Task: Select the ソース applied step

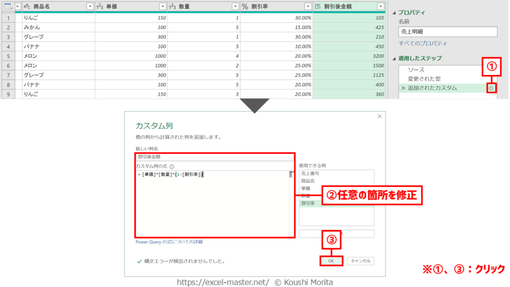Action: pos(416,70)
